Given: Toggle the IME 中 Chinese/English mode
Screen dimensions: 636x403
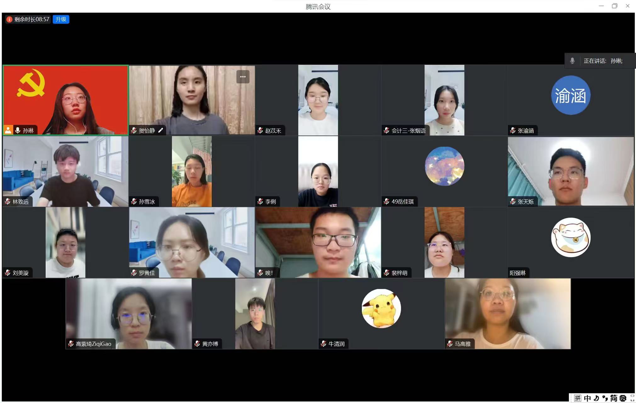Looking at the screenshot, I should point(587,398).
